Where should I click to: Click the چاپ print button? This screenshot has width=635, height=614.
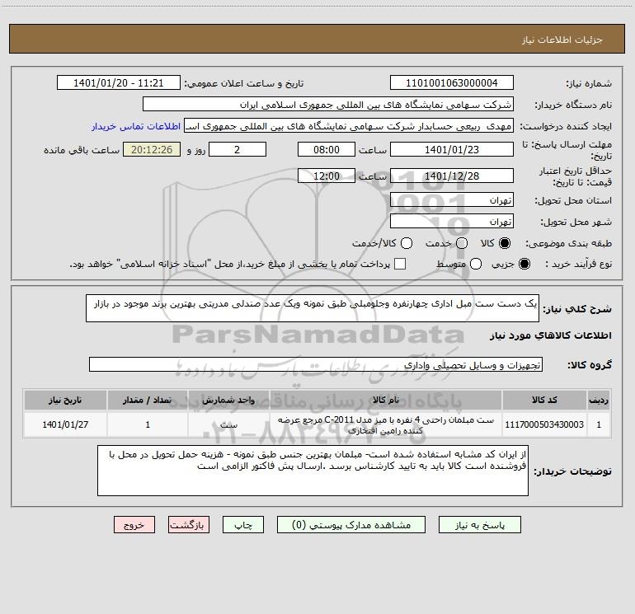(243, 525)
